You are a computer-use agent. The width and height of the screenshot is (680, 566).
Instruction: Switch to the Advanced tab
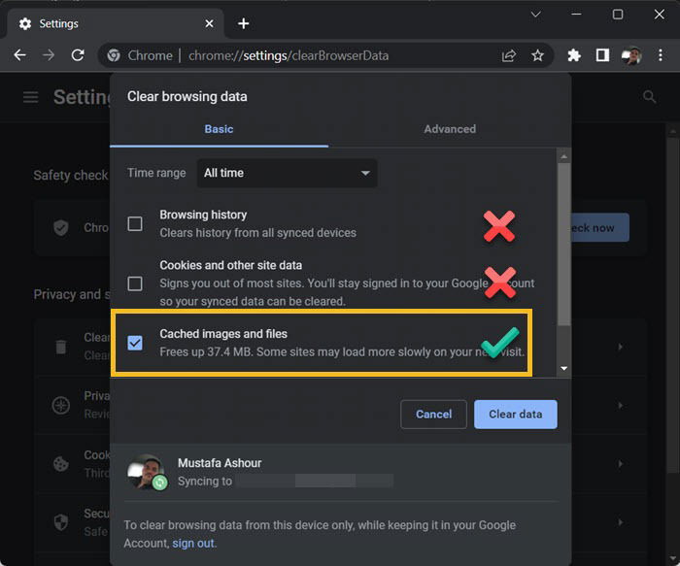click(450, 129)
